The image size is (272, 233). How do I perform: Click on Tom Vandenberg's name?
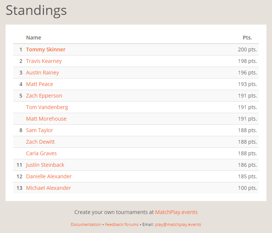click(x=47, y=107)
